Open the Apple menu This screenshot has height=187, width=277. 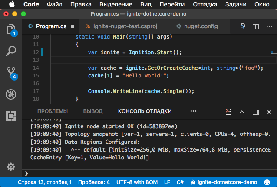(x=12, y=4)
